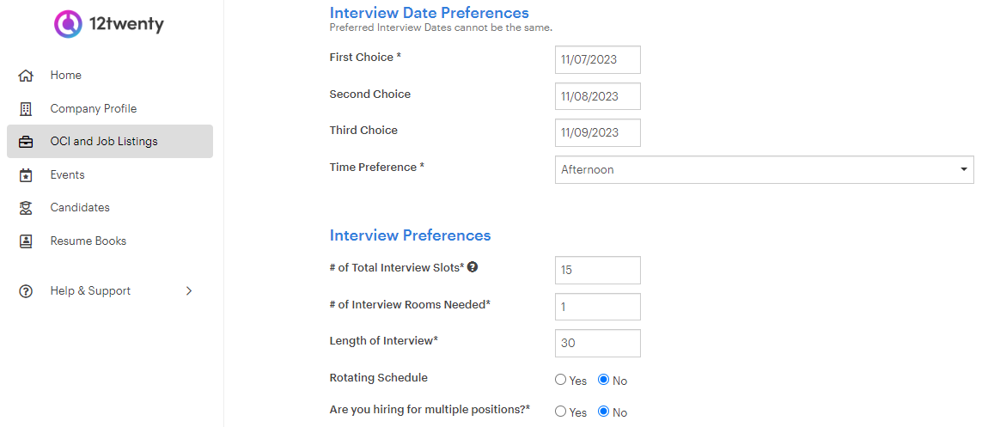Click the Length of Interview field
The width and height of the screenshot is (982, 427).
pyautogui.click(x=597, y=343)
